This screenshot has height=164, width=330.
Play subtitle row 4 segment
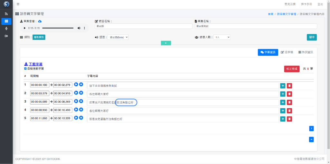(76, 109)
